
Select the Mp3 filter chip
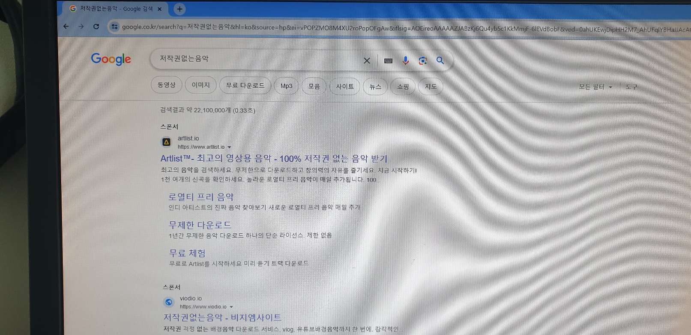coord(286,86)
